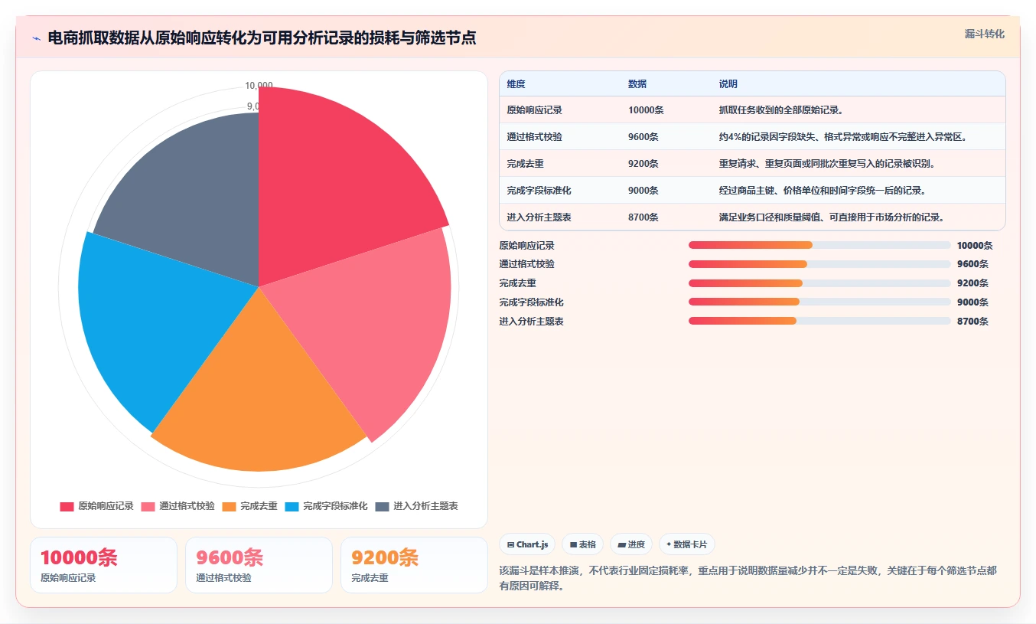Screen dimensions: 1036x624
Task: Click the footnote starting with 该漏斗是样本推演
Action: [x=748, y=578]
